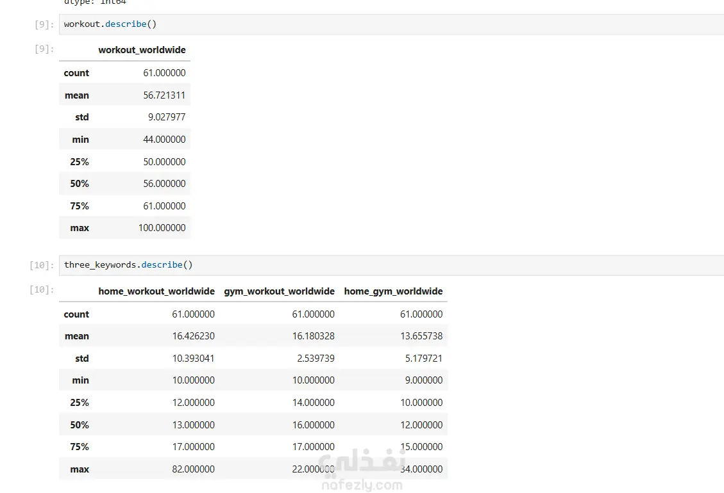This screenshot has width=724, height=493.
Task: Click gym_workout 25% value 14.000000
Action: (x=313, y=403)
